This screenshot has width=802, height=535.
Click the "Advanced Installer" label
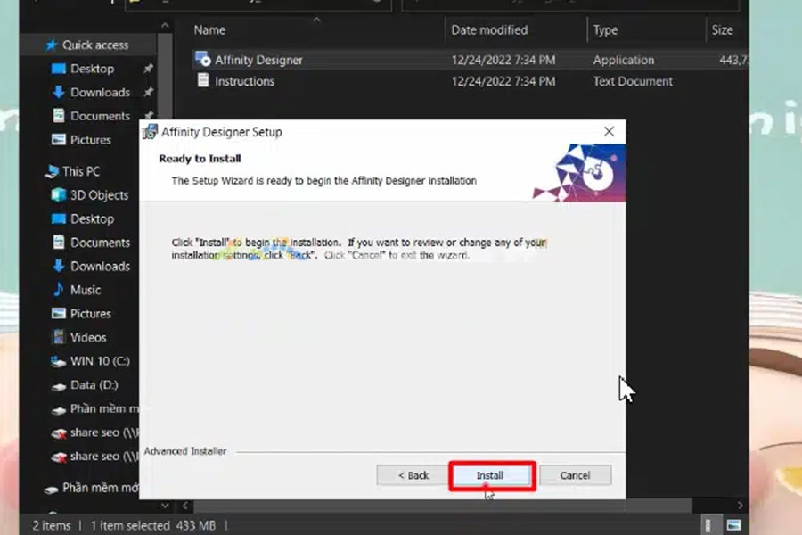(185, 451)
